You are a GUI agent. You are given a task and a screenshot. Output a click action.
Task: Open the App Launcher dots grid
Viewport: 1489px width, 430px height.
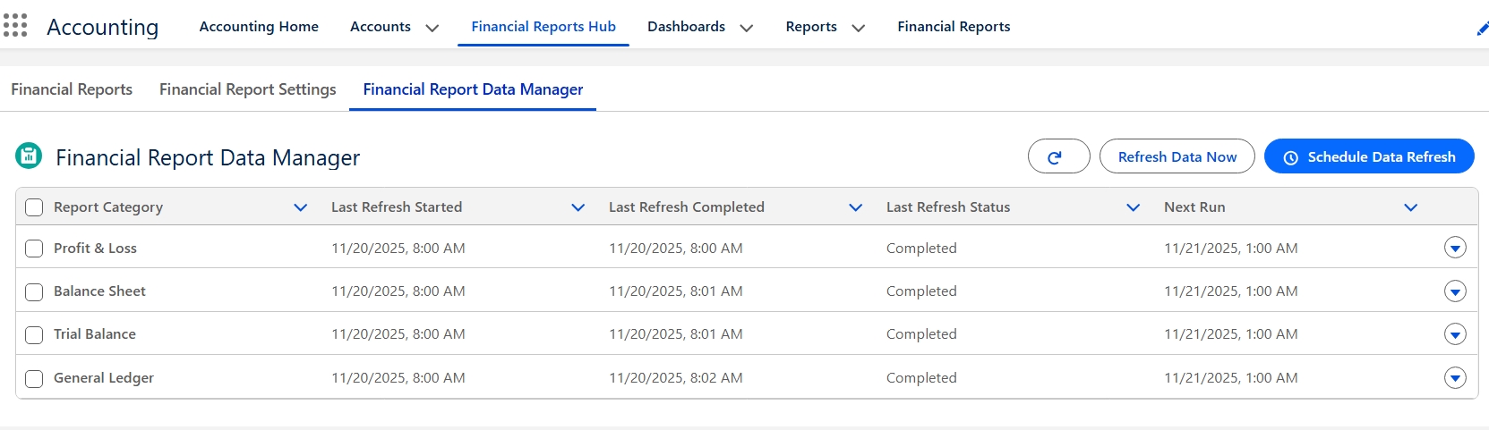[x=14, y=25]
